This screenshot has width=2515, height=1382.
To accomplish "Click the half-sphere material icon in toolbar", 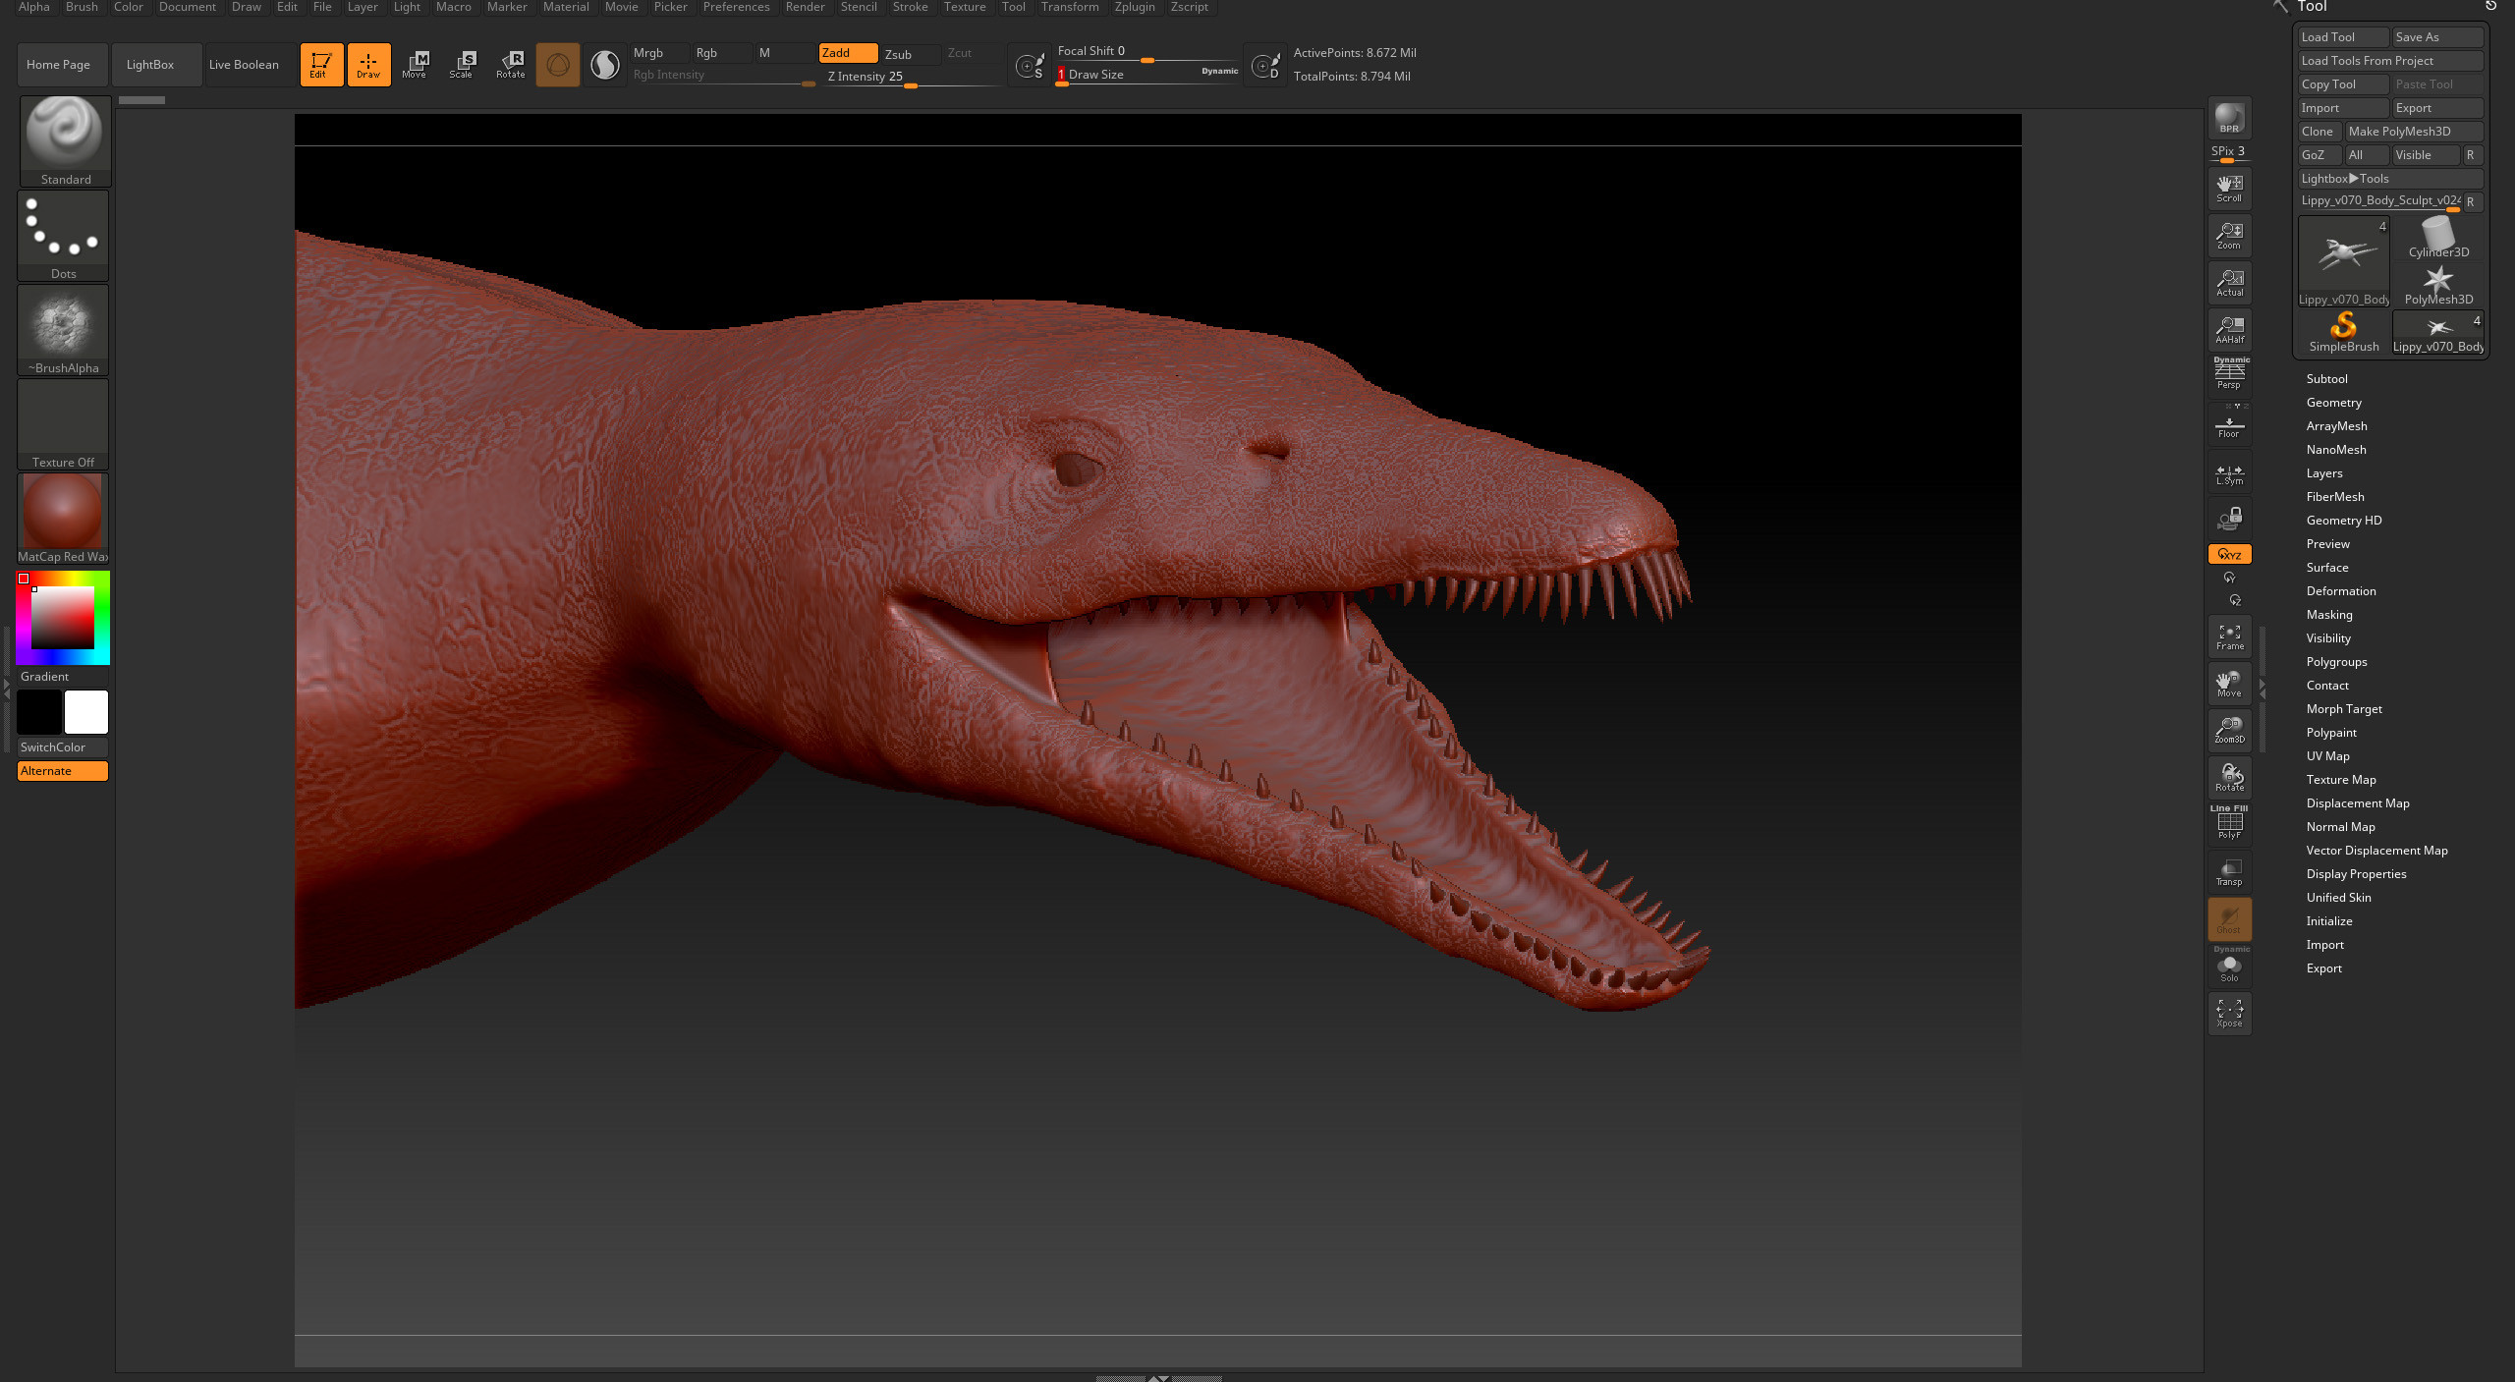I will [x=605, y=65].
